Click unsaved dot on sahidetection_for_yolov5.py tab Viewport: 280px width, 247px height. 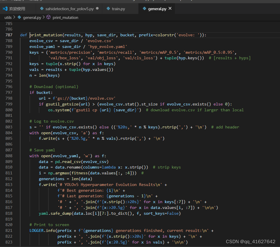(97, 8)
